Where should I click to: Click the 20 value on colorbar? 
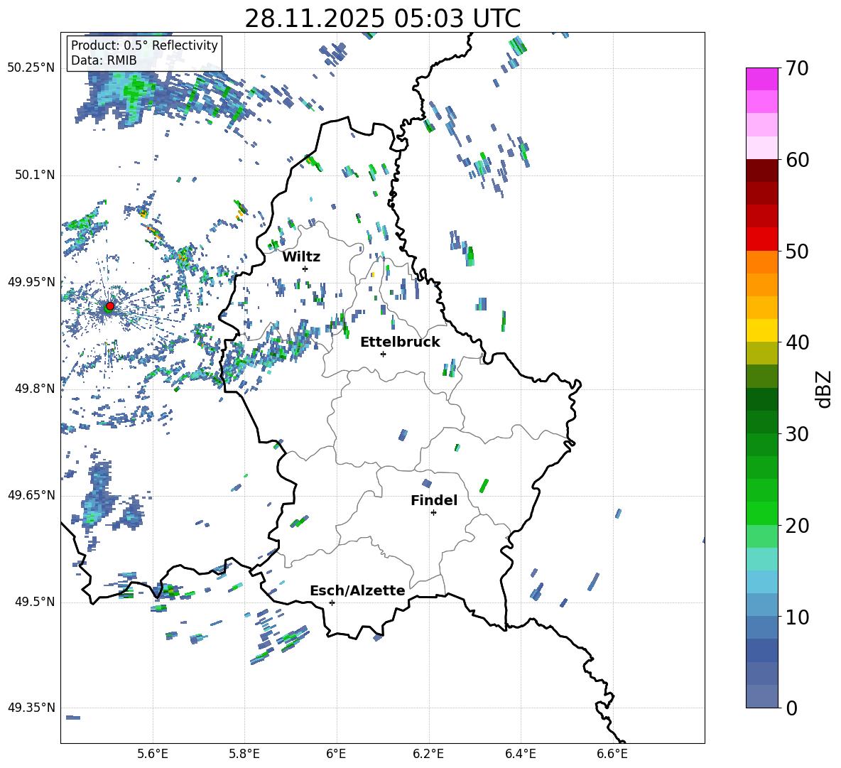(x=796, y=526)
